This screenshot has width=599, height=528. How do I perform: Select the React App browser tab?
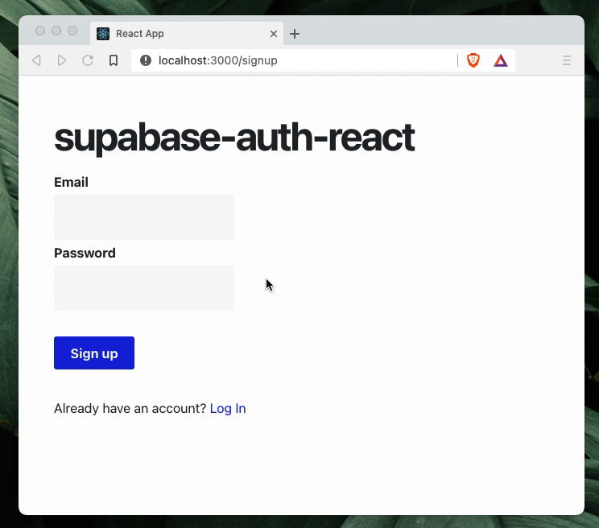click(x=187, y=34)
